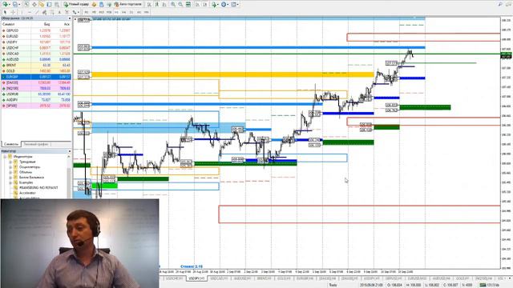Expand the Объемы folder
This screenshot has height=288, width=513.
10,172
